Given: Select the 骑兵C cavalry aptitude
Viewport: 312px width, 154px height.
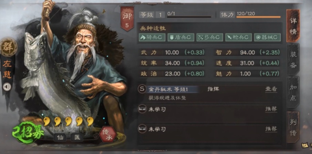Looking at the screenshot, I should click(152, 37).
